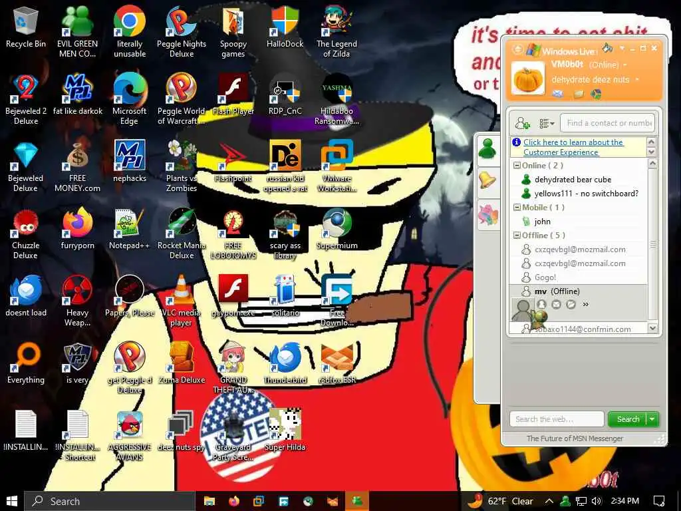Collapse the Mobile contacts group

[517, 208]
